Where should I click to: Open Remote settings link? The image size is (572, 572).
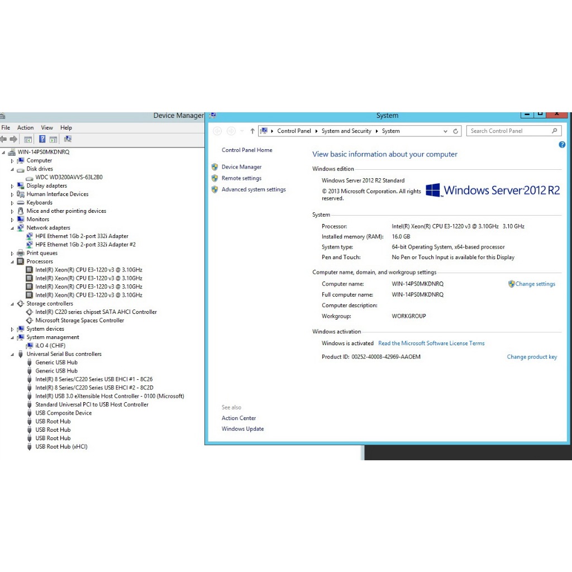click(x=241, y=178)
